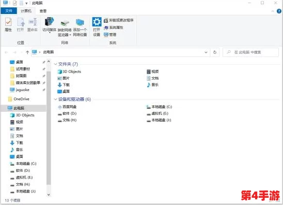The image size is (283, 205).
Task: Click the pin icon next to 试用素材
Action: pos(44,69)
